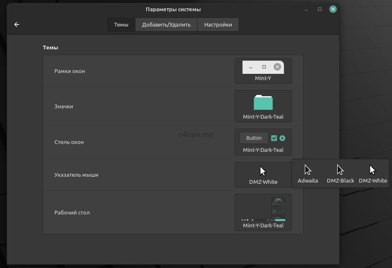Click the Button sample in style preview
Screen dimensions: 392x268
coord(254,138)
